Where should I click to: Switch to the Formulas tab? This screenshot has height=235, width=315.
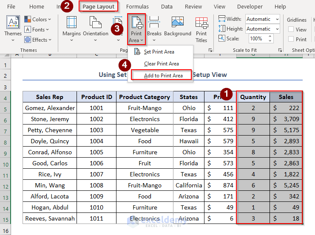[137, 7]
